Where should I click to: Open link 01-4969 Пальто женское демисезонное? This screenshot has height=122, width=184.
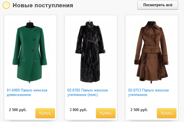27,93
